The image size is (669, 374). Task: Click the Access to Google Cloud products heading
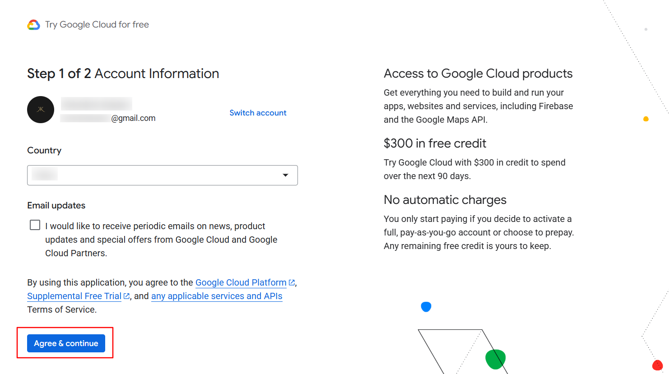(x=478, y=74)
